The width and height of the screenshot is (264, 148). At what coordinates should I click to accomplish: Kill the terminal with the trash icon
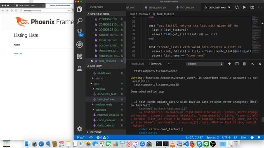pyautogui.click(x=244, y=64)
